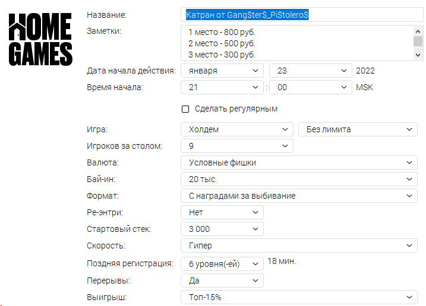Expand the Без лимита limit dropdown

coord(358,129)
